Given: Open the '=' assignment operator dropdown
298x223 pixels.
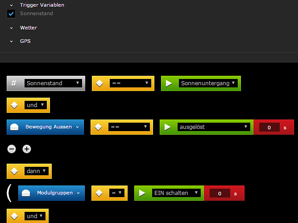Looking at the screenshot, I should pos(117,193).
